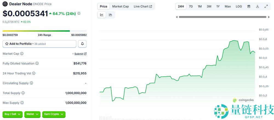This screenshot has width=274, height=120.
Task: Click the Market Cap info icon
Action: (22, 54)
